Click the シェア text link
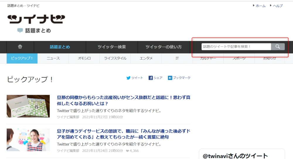The width and height of the screenshot is (293, 159). (x=158, y=78)
